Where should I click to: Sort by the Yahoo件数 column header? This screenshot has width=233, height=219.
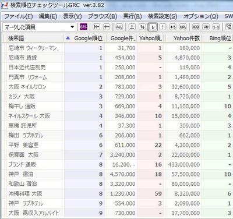[183, 38]
